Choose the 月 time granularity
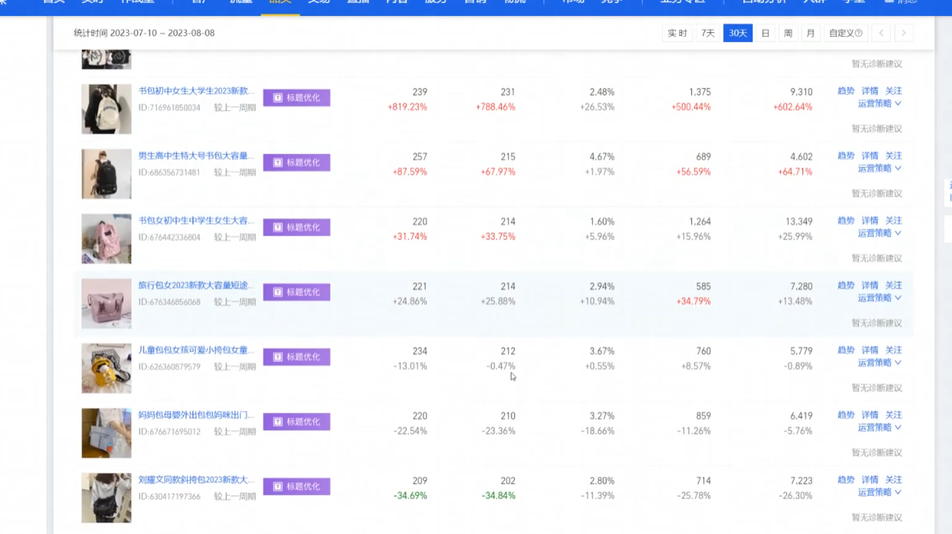Screen dimensions: 952x534 810,33
